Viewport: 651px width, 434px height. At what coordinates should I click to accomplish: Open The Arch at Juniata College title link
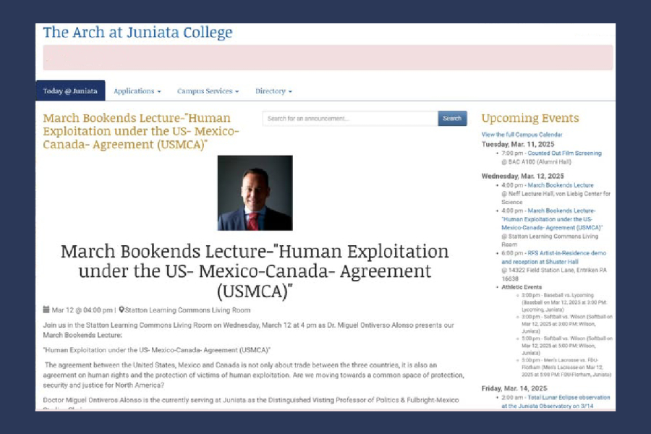tap(137, 33)
